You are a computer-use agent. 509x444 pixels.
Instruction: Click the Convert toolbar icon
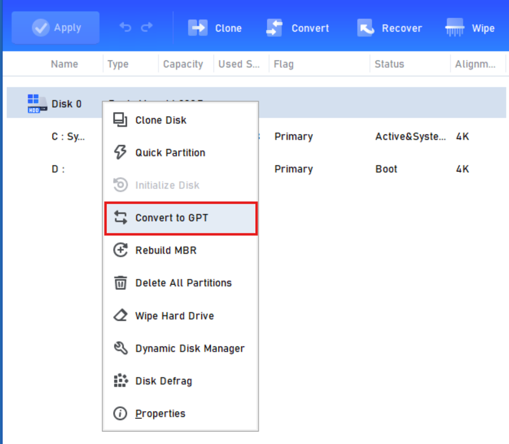click(274, 28)
